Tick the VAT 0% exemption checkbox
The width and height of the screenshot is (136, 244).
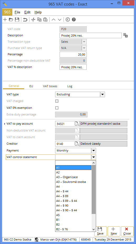click(57, 108)
